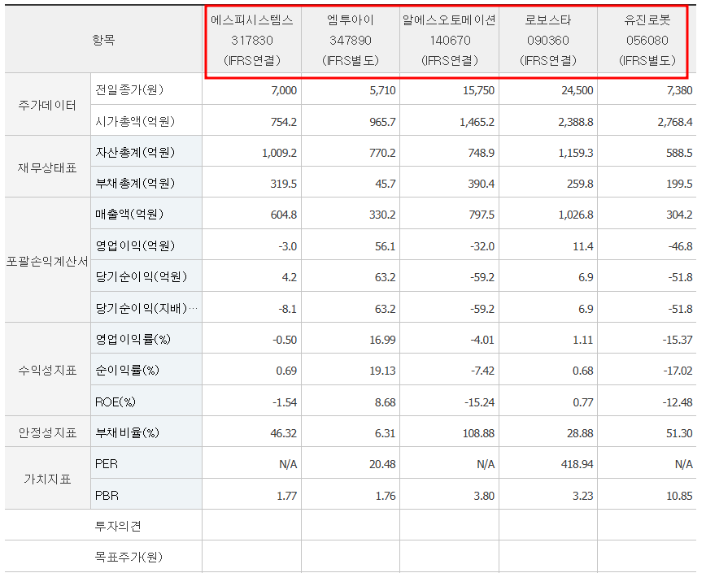Click the 부채비율(%) row label

pyautogui.click(x=127, y=432)
